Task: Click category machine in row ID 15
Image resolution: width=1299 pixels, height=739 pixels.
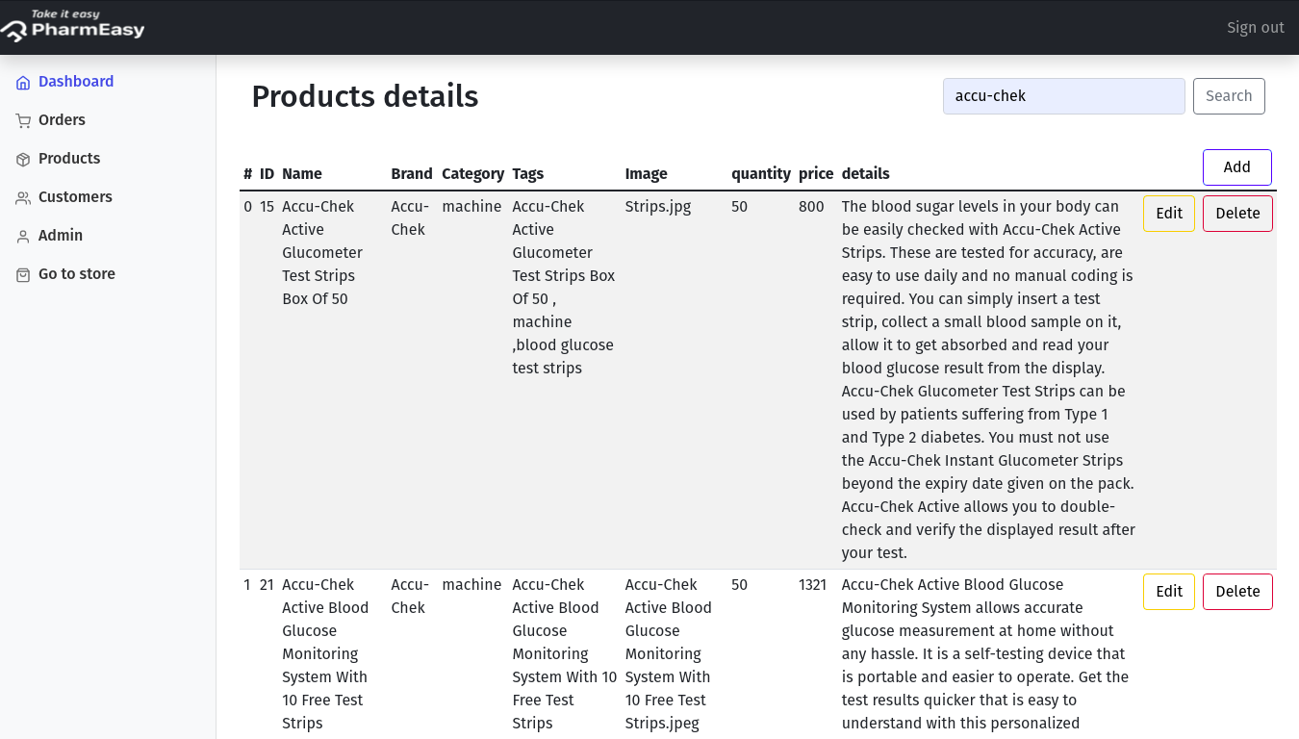Action: [471, 207]
